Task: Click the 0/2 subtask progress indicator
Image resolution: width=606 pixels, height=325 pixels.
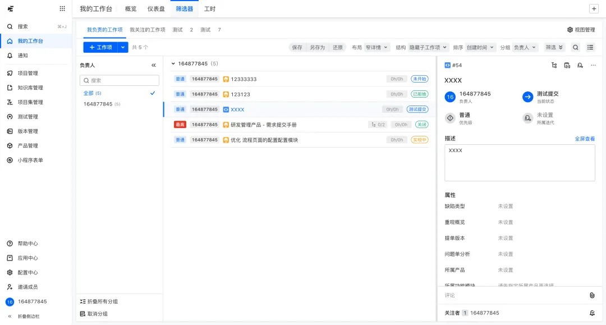Action: (x=377, y=124)
